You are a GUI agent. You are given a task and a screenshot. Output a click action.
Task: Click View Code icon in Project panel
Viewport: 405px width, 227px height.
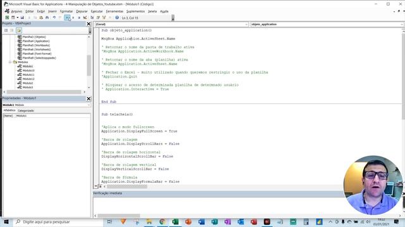point(6,30)
